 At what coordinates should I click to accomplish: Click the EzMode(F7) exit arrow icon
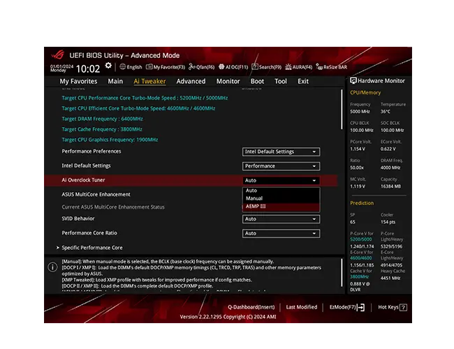(361, 307)
